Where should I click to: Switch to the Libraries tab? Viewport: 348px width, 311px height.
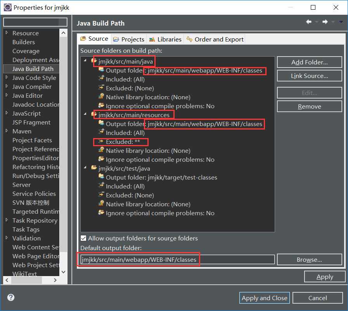coord(165,39)
